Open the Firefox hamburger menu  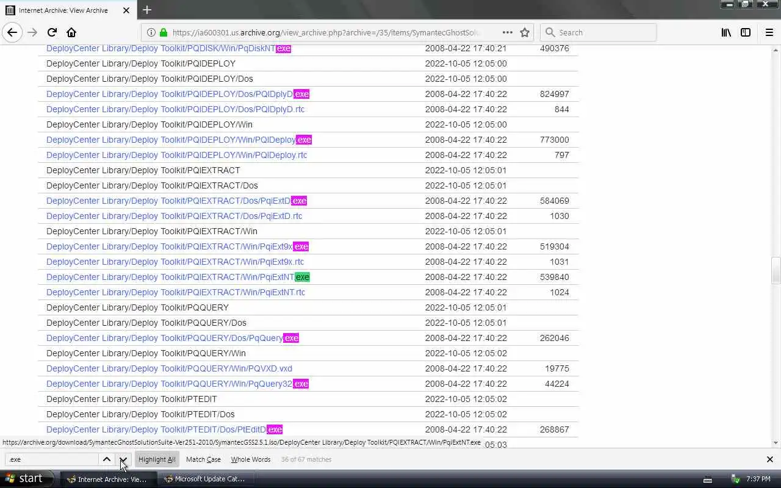click(769, 32)
